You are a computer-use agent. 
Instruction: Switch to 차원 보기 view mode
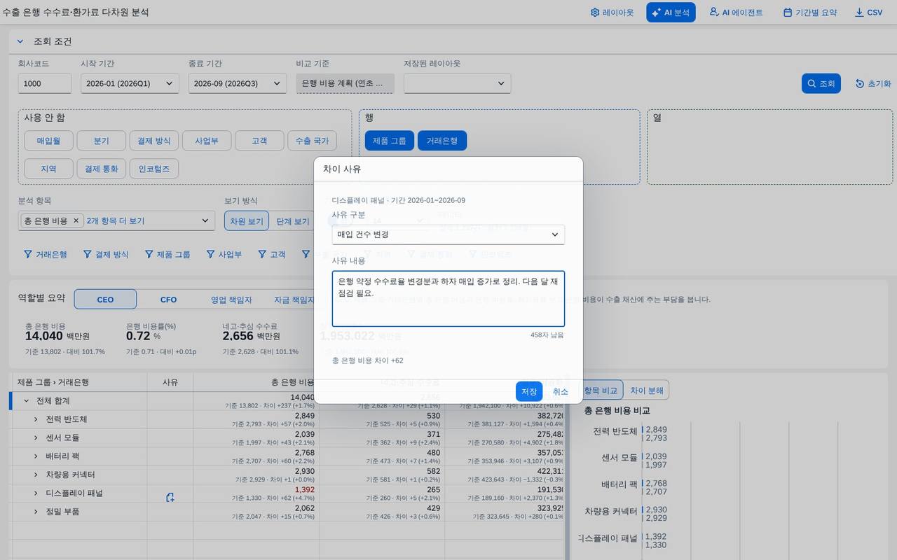pos(247,221)
